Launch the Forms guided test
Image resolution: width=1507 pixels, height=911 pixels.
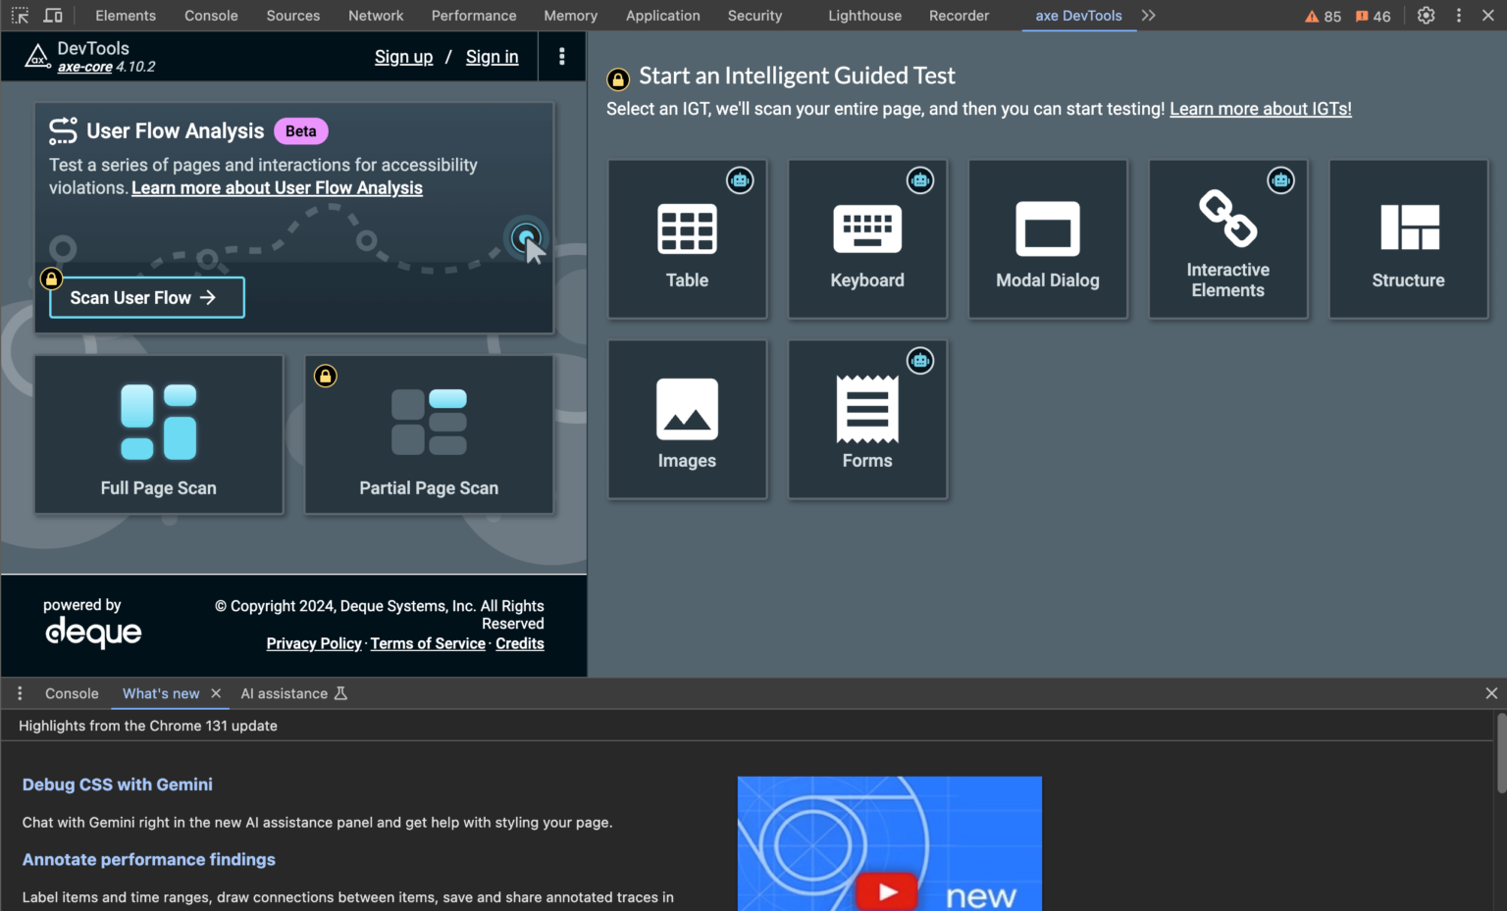tap(867, 420)
